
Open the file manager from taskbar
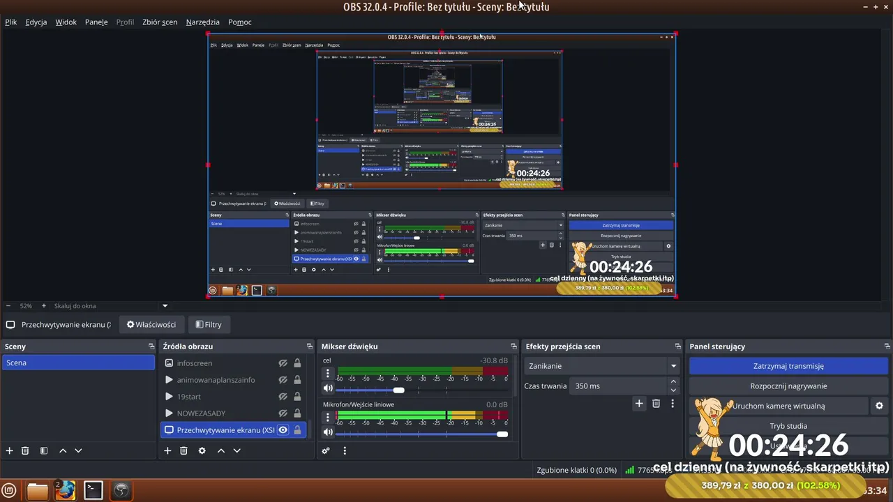point(38,491)
